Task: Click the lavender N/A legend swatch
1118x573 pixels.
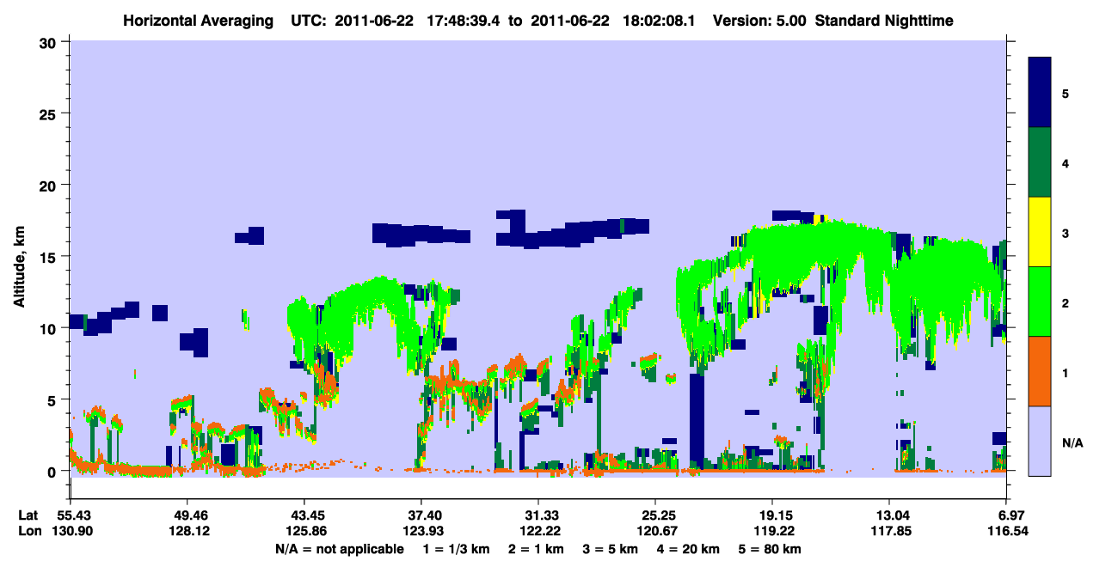Action: pyautogui.click(x=1040, y=441)
